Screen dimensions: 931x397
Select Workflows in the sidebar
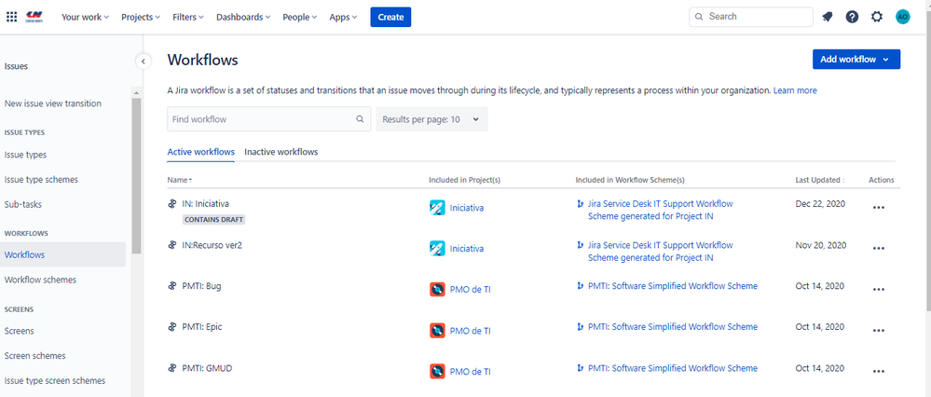tap(63, 254)
